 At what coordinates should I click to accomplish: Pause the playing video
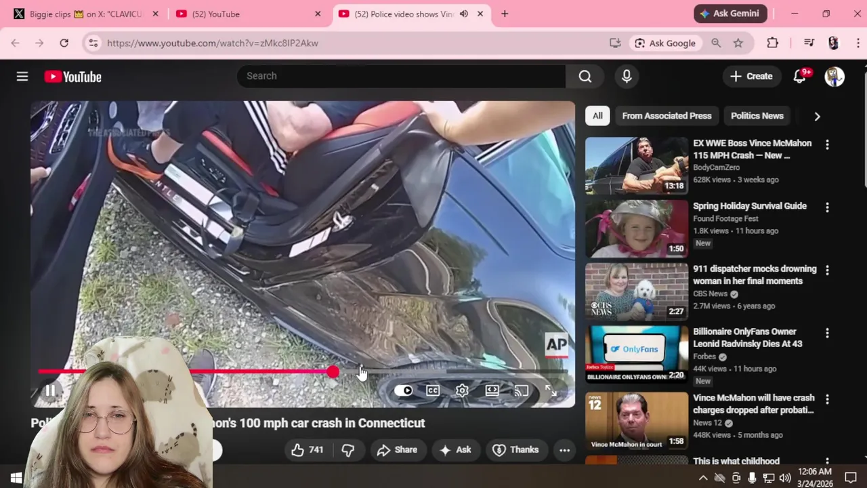click(x=51, y=391)
